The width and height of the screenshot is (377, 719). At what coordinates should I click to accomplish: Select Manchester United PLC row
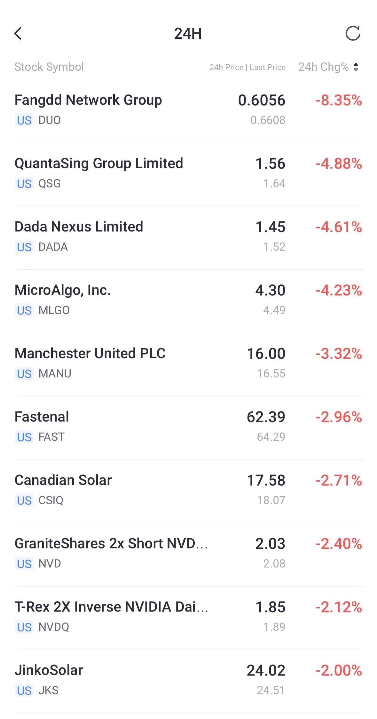[x=90, y=354]
